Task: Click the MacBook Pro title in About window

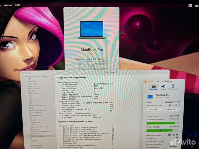Action: 92,50
